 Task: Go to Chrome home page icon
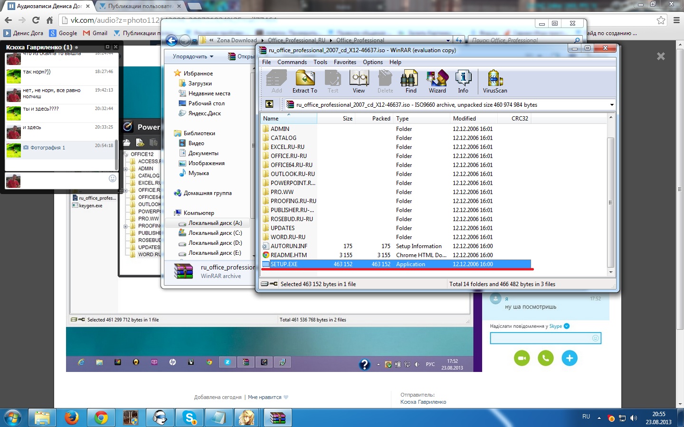point(49,20)
